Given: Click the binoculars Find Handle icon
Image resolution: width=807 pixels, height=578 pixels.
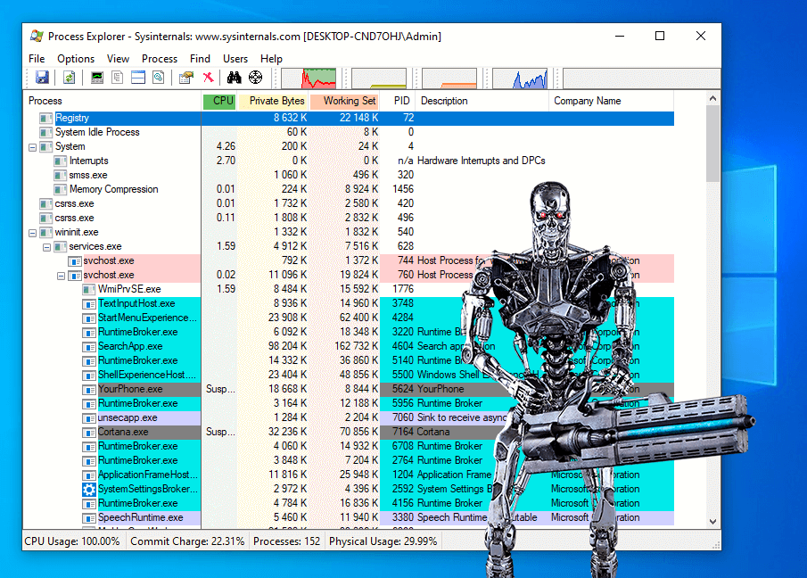Looking at the screenshot, I should [235, 78].
